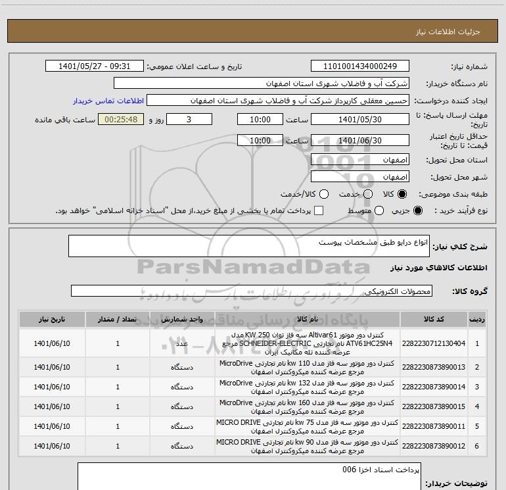506x490 pixels.
Task: Click the buyer organization name field
Action: coord(262,84)
